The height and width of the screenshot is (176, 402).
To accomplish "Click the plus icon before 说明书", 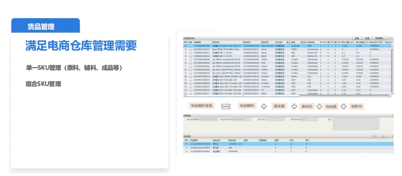I will (344, 106).
